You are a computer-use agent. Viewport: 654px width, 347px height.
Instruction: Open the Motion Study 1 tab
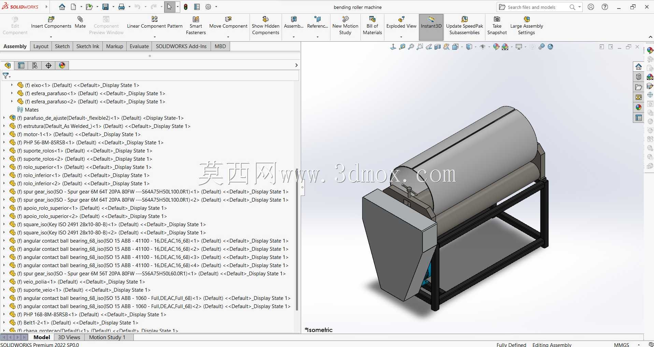coord(107,337)
